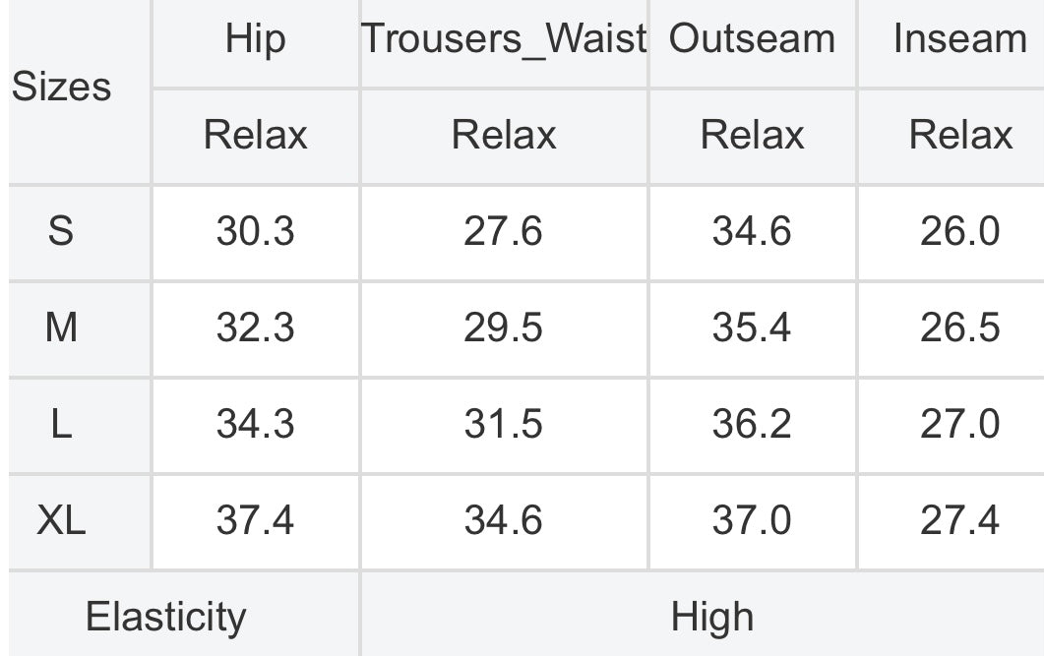This screenshot has width=1044, height=656.
Task: Select the Hip column header
Action: (x=256, y=38)
